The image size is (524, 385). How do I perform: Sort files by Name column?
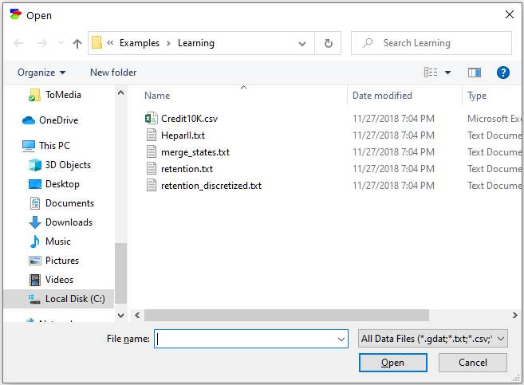point(157,96)
